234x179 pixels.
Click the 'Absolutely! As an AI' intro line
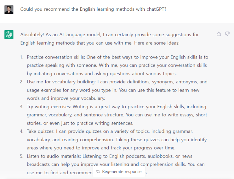click(110, 35)
